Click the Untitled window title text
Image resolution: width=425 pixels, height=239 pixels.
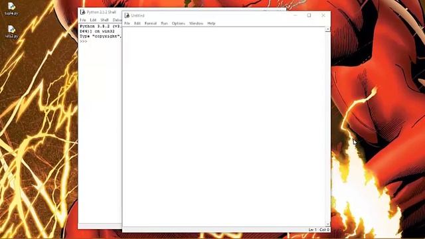tap(137, 15)
